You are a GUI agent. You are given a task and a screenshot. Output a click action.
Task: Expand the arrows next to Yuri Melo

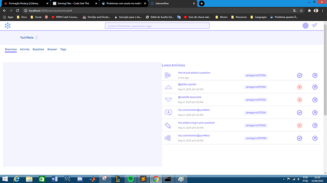click(36, 38)
